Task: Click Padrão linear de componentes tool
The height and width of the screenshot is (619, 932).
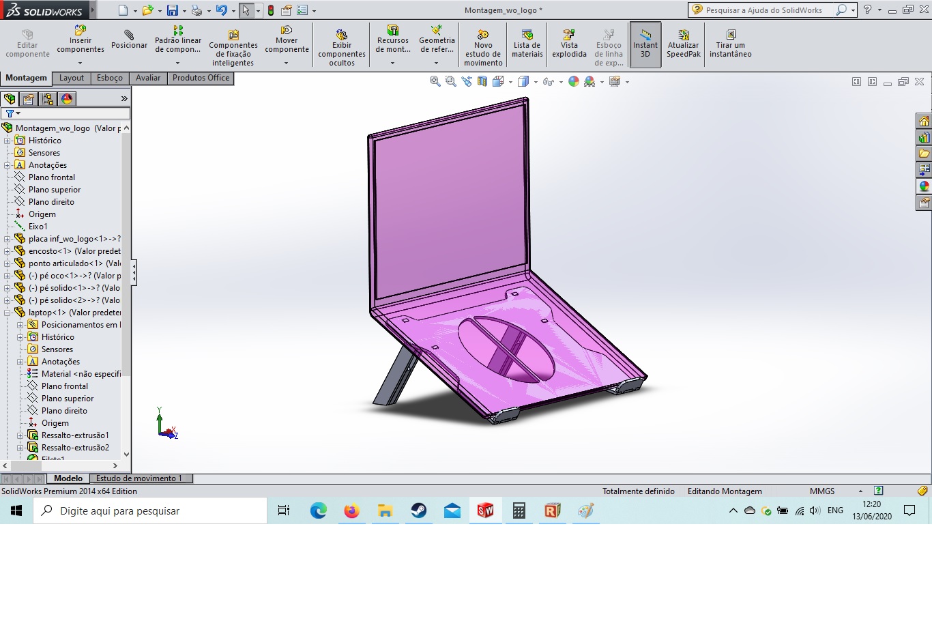Action: [178, 40]
